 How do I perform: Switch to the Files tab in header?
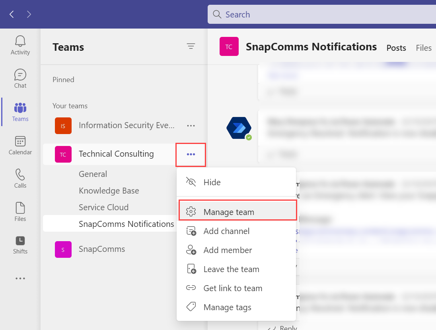tap(424, 48)
